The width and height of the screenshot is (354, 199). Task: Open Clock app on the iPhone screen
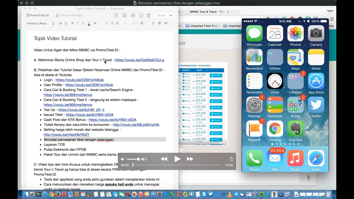coord(275,81)
